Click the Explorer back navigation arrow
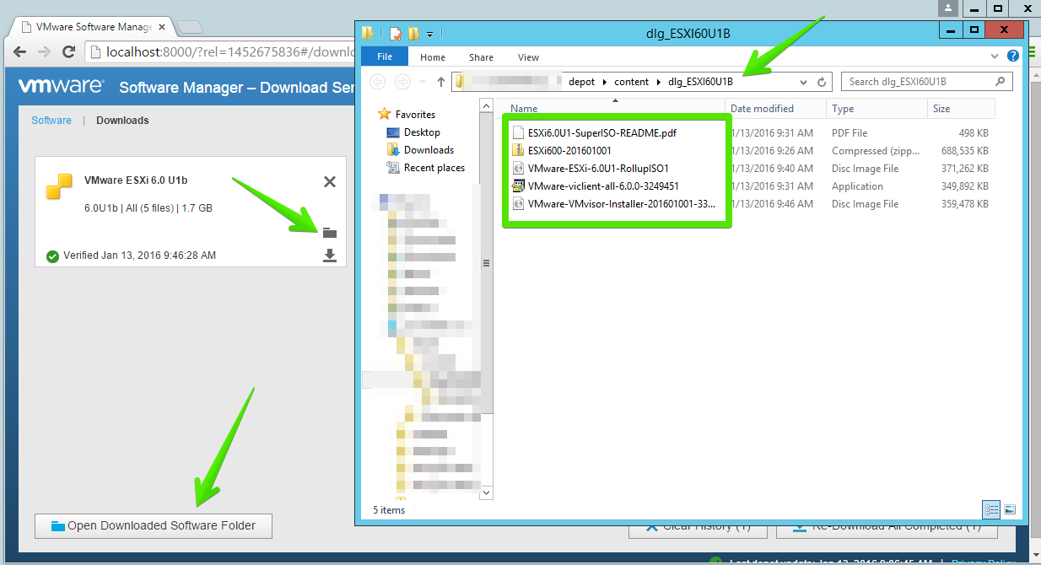 click(x=378, y=82)
